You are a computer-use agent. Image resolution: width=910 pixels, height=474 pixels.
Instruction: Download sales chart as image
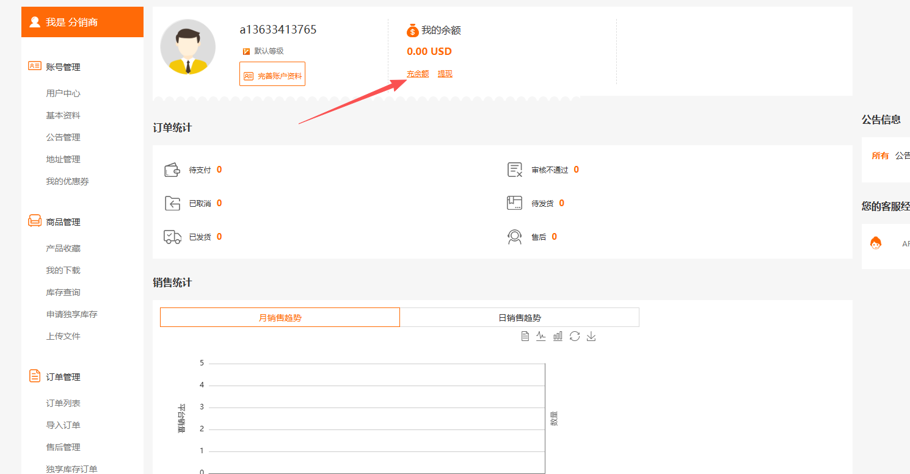(x=591, y=336)
